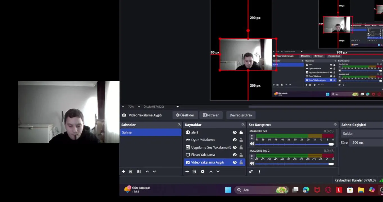Open the Windows Start menu
The image size is (383, 202).
pyautogui.click(x=228, y=190)
